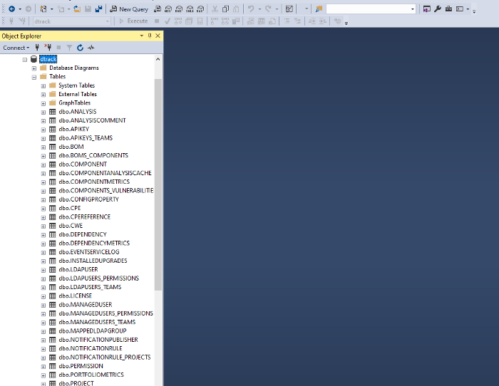The image size is (499, 386).
Task: Open the SQL editor toolbar overflow options
Action: coord(346,23)
